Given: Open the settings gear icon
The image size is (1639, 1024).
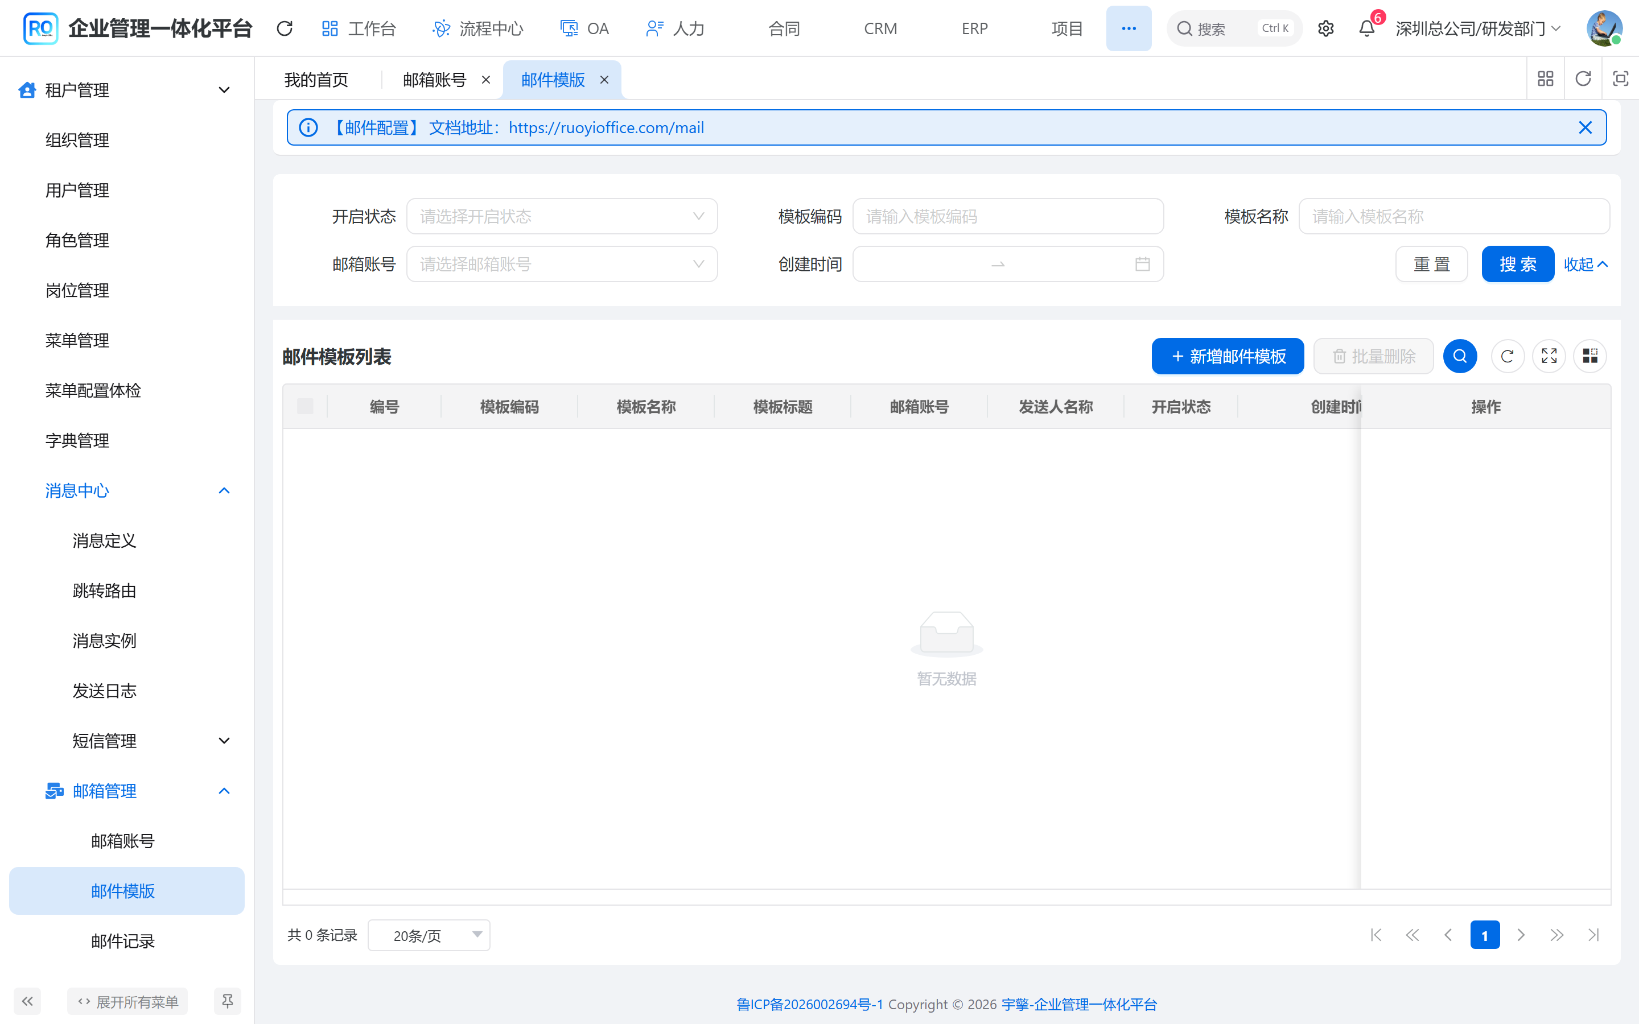Looking at the screenshot, I should [1325, 28].
